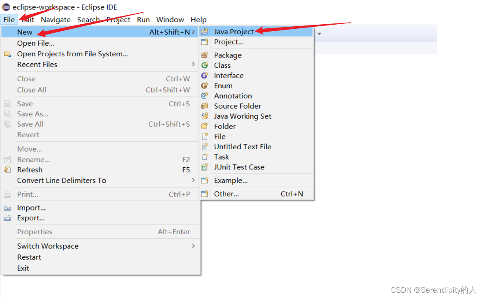
Task: Select the Untitled Text File label
Action: (243, 147)
